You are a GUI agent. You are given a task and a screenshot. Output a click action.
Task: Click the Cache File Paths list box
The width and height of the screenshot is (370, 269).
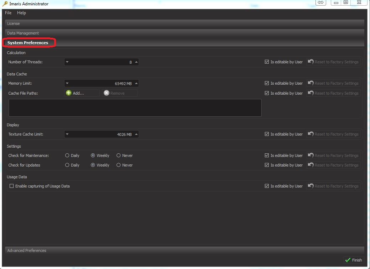click(135, 108)
